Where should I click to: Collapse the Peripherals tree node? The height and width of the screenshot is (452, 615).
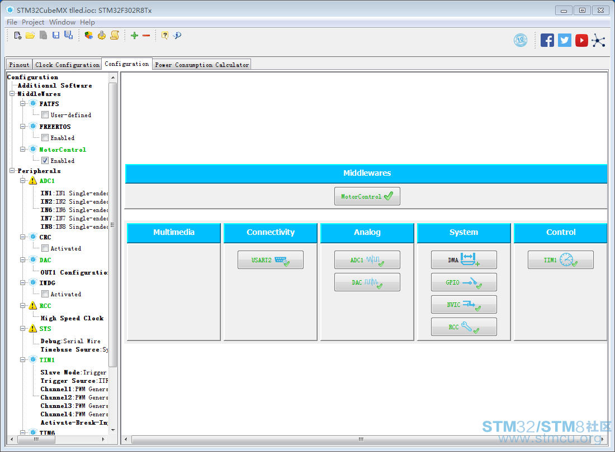[12, 171]
